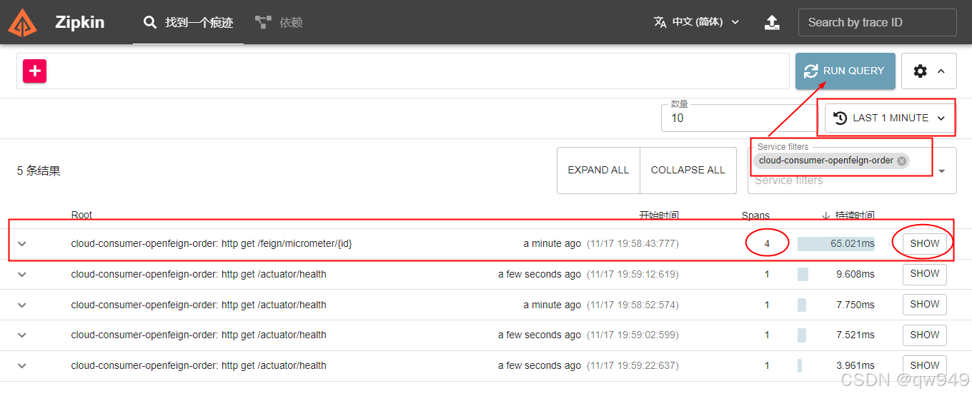Expand the 19:59:22:637 actuator/health row
The width and height of the screenshot is (972, 396).
[x=22, y=365]
